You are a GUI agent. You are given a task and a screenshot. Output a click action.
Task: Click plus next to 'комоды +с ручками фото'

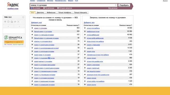32,41
